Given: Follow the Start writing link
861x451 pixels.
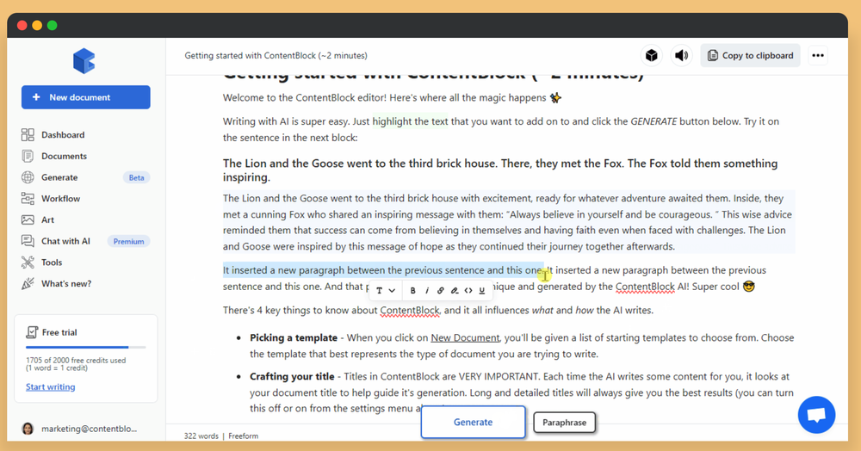Looking at the screenshot, I should click(51, 386).
